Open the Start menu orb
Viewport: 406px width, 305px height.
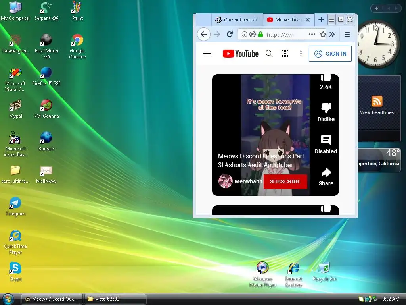(x=8, y=299)
